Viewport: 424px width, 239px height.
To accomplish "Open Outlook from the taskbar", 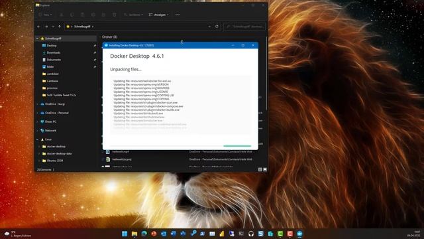I will click(164, 234).
